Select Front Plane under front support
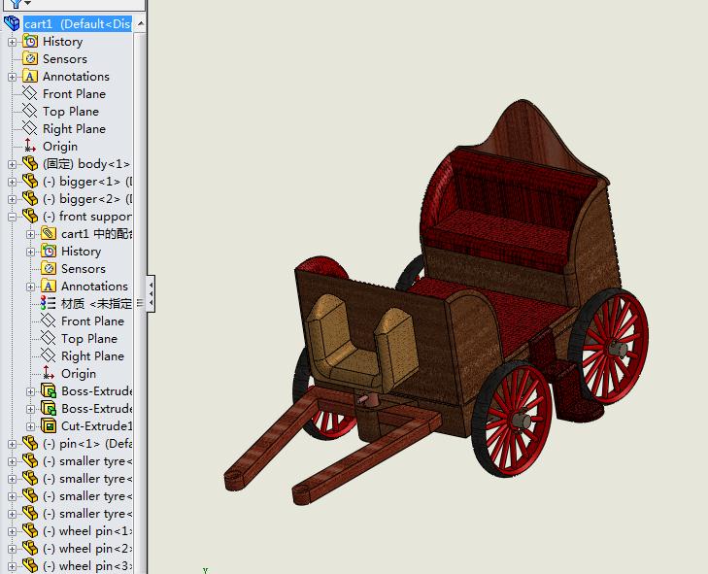 92,321
